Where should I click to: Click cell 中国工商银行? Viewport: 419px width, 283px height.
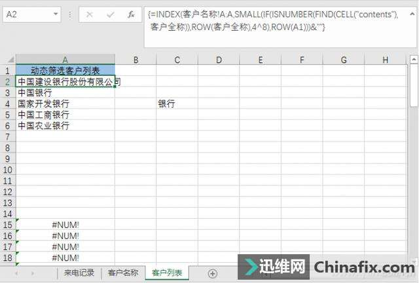(65, 115)
